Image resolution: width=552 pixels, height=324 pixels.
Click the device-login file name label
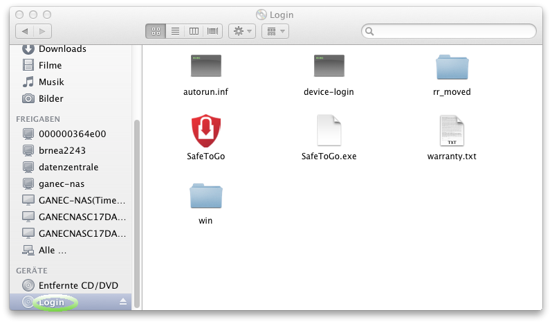[x=329, y=92]
